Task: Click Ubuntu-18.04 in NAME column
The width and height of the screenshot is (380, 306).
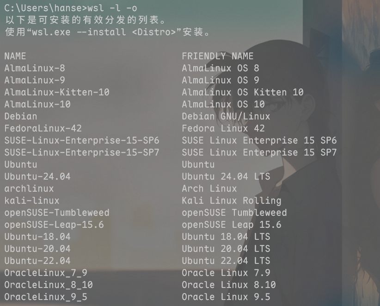Action: pyautogui.click(x=37, y=237)
